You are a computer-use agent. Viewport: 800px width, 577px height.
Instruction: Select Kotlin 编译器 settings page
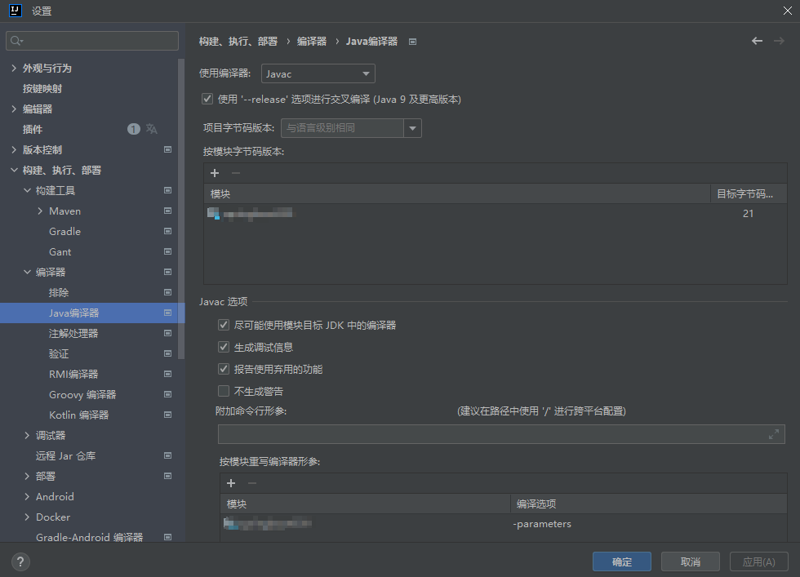(79, 415)
